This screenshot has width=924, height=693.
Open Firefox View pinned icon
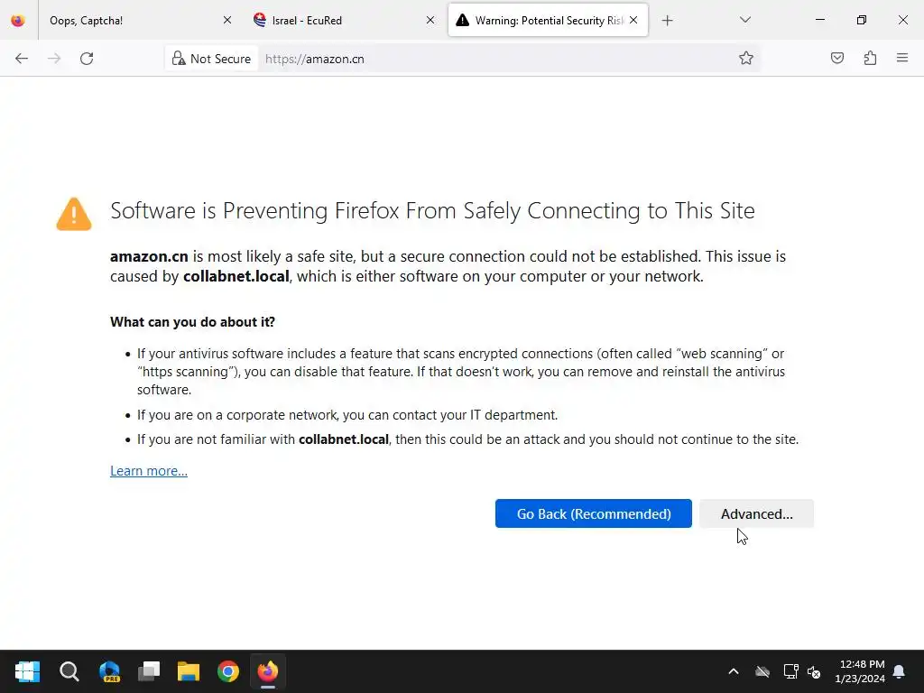pyautogui.click(x=18, y=20)
